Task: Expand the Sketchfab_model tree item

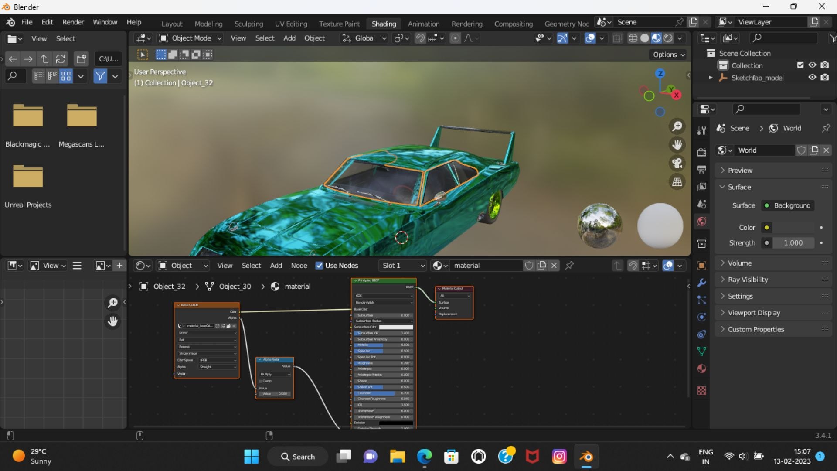Action: click(711, 78)
